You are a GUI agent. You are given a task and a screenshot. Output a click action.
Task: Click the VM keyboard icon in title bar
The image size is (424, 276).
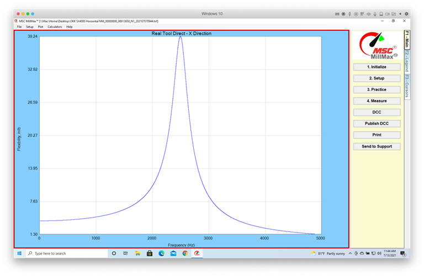pyautogui.click(x=337, y=14)
